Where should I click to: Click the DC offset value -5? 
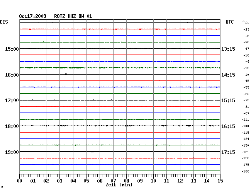tap(247, 36)
